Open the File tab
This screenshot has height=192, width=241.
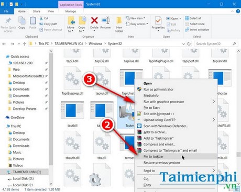(x=6, y=12)
